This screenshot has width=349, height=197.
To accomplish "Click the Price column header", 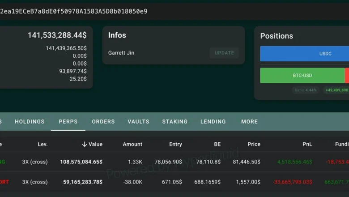I will click(254, 144).
